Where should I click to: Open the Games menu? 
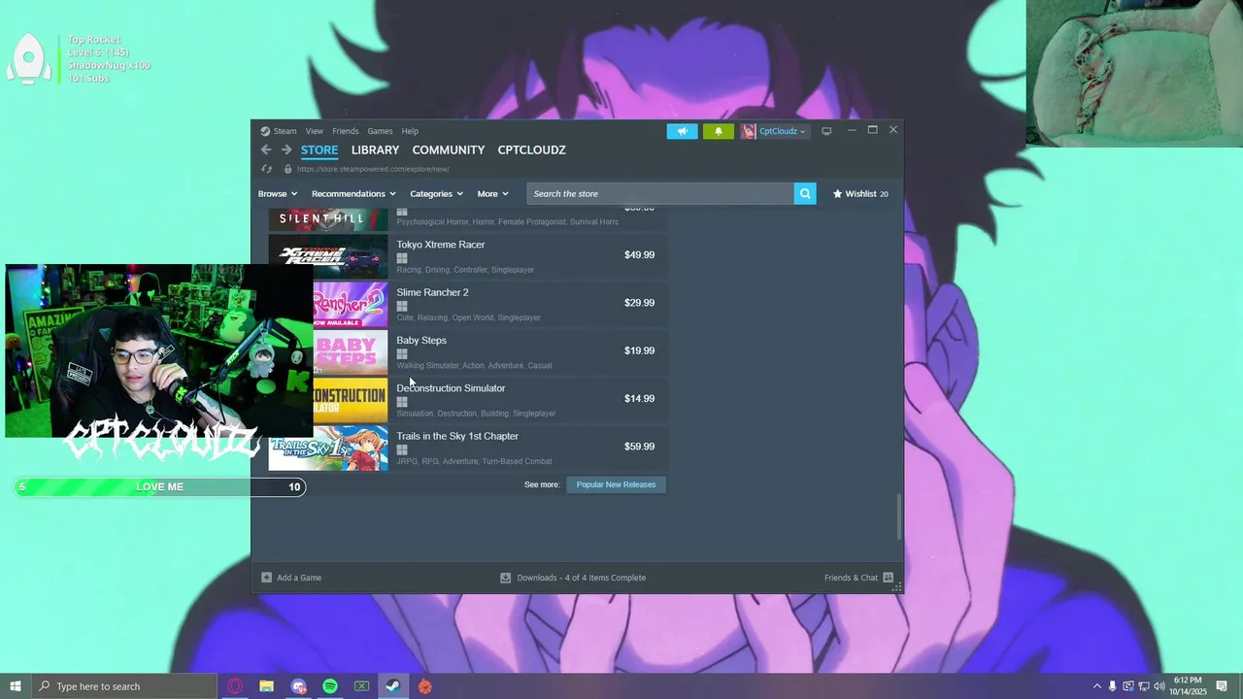380,131
